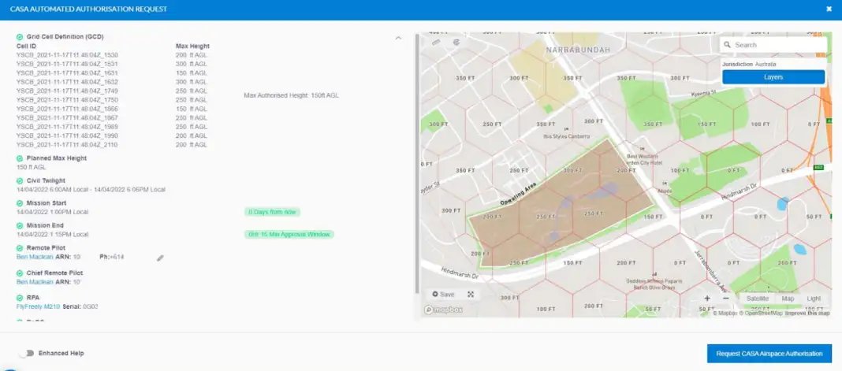Switch map view to Satellite

757,299
